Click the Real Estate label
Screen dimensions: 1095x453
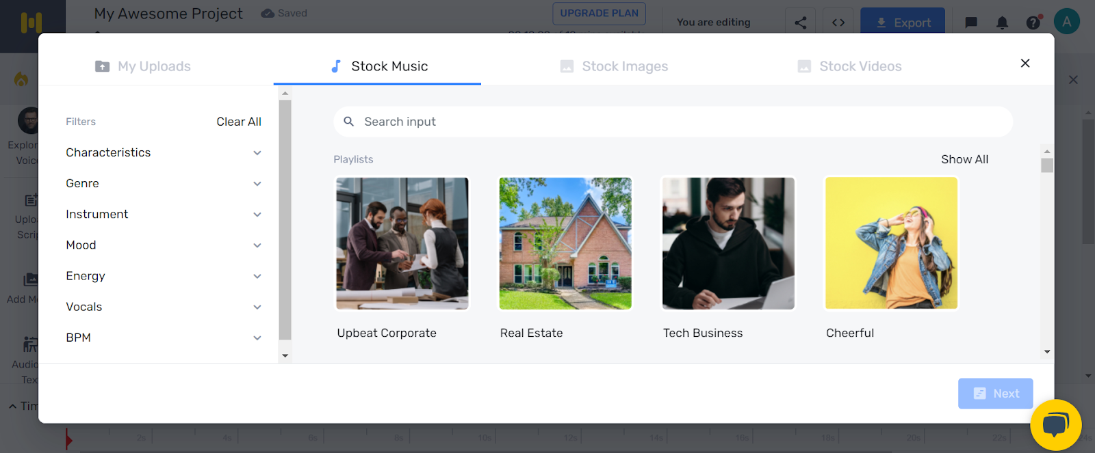coord(531,333)
